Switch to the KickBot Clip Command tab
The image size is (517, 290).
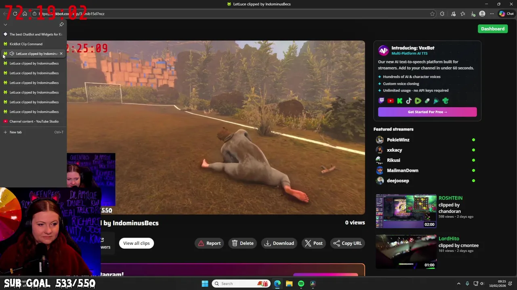[33, 44]
